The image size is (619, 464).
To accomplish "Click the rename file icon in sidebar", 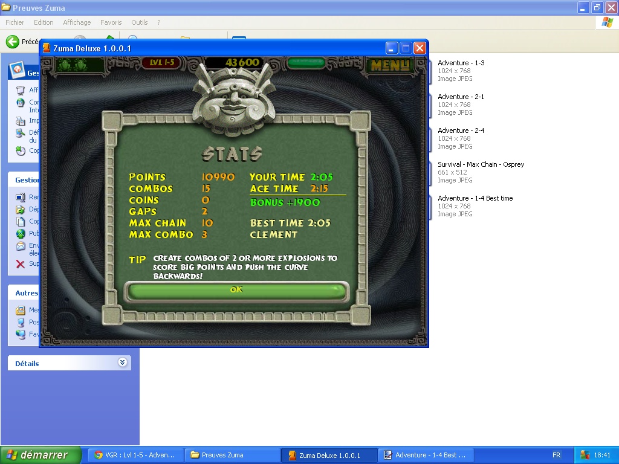I will [x=20, y=197].
